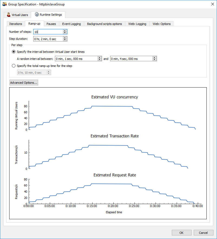Select total ramp up time for step

click(x=14, y=66)
